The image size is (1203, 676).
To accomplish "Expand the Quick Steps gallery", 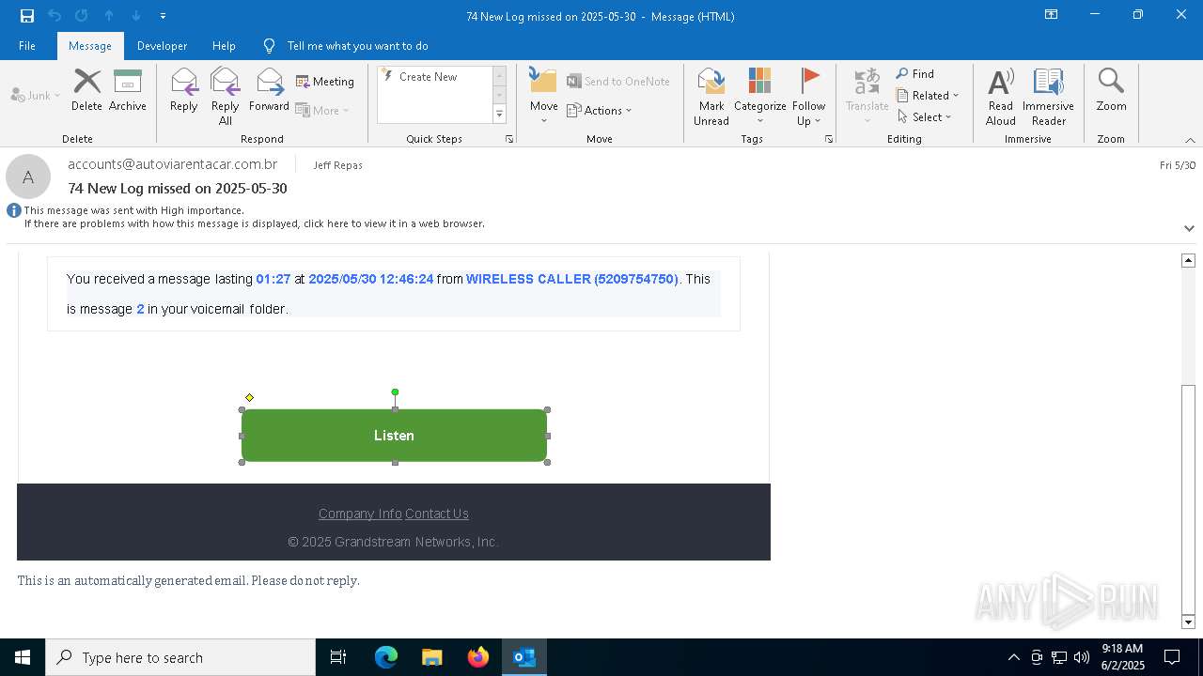I will (x=499, y=115).
